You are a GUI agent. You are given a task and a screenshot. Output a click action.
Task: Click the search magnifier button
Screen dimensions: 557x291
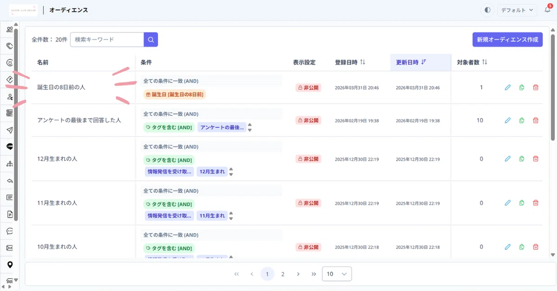(151, 40)
